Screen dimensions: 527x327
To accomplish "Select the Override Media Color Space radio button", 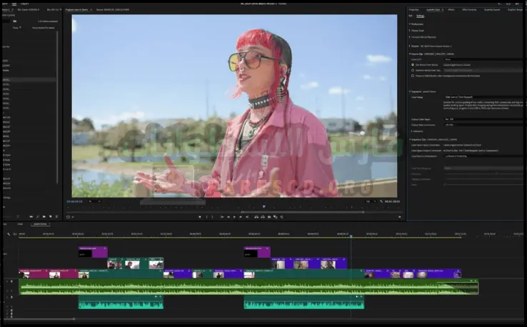I will 412,70.
